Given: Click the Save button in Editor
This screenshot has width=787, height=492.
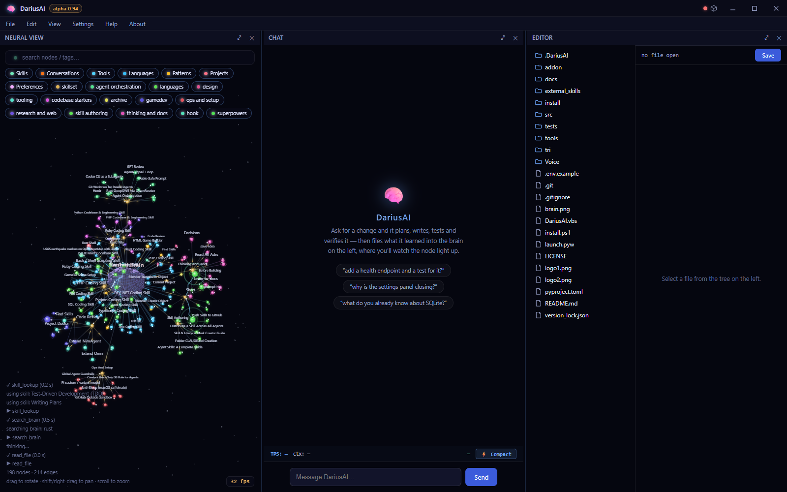Looking at the screenshot, I should click(x=768, y=56).
